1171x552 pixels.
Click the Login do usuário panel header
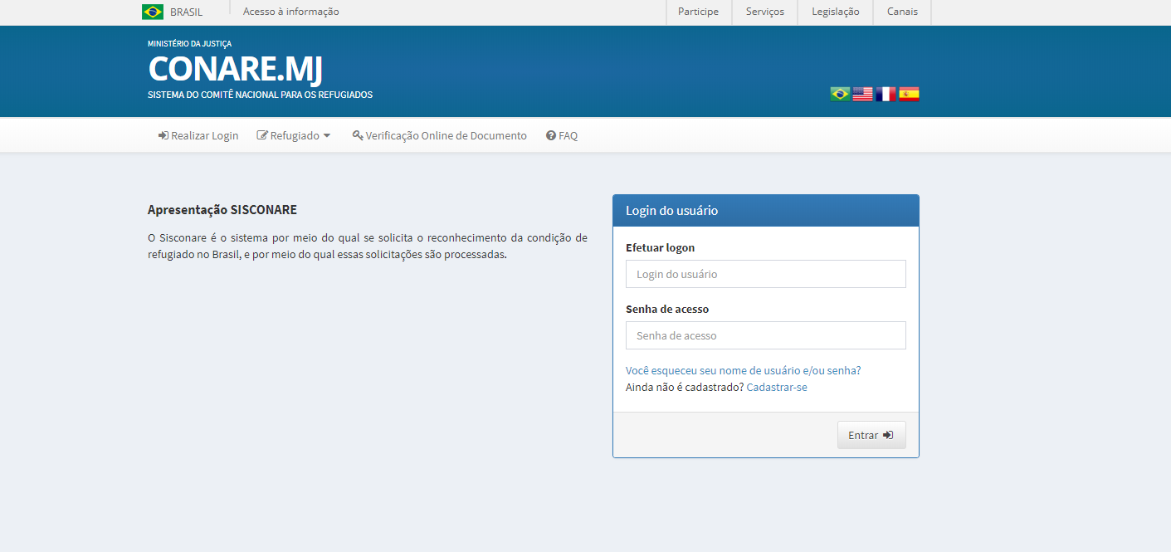(765, 211)
